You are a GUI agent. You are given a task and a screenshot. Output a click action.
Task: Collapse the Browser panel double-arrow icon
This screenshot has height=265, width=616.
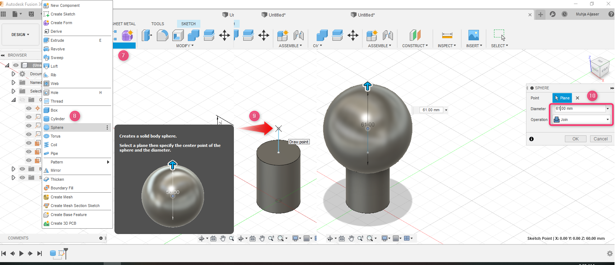pos(3,55)
